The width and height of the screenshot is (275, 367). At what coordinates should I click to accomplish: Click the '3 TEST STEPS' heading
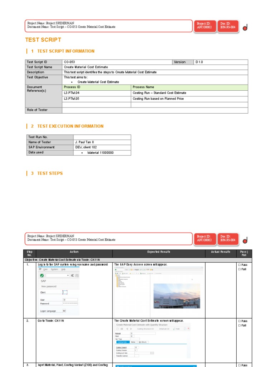47,173
